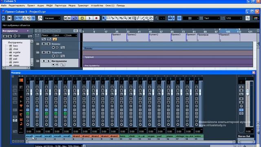261x147 pixels.
Task: Open the snap type dropdown
Action: point(190,18)
